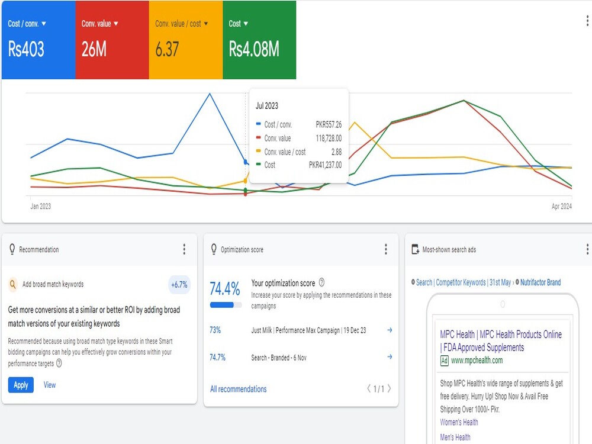Click the 74.7% campaign score
The width and height of the screenshot is (592, 444).
pos(217,357)
